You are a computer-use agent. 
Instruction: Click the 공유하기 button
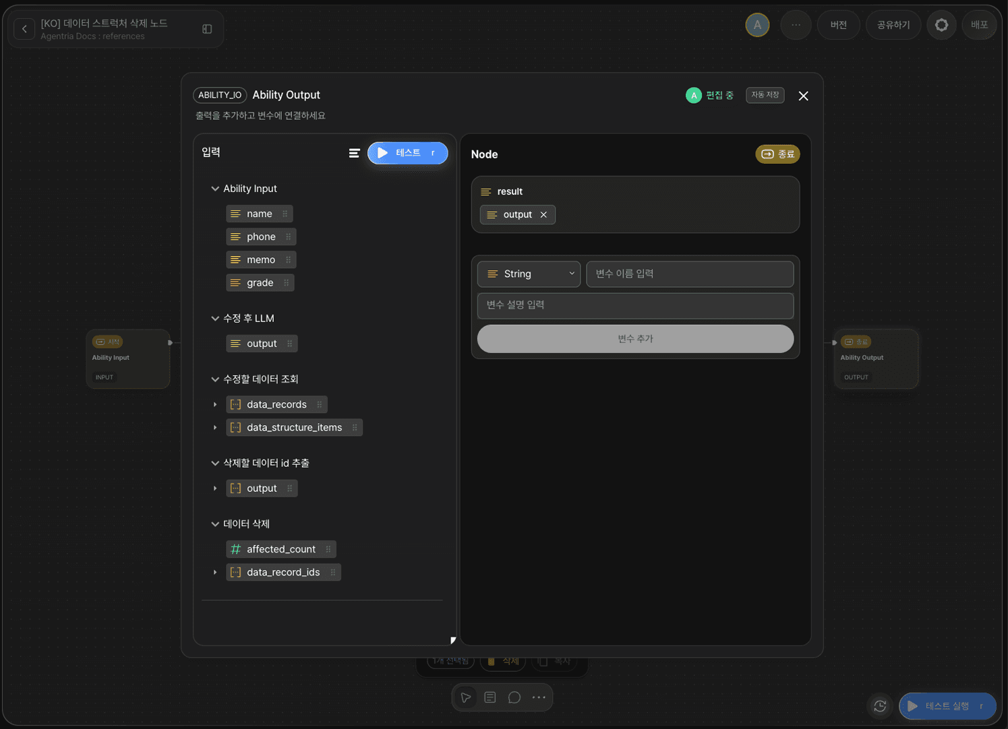coord(893,25)
